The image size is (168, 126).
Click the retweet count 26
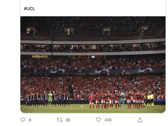coord(68,120)
